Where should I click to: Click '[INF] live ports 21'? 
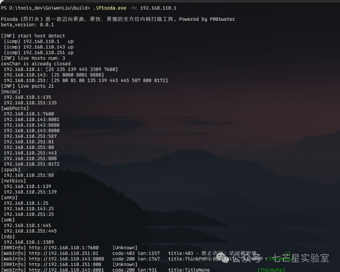[x=27, y=86]
